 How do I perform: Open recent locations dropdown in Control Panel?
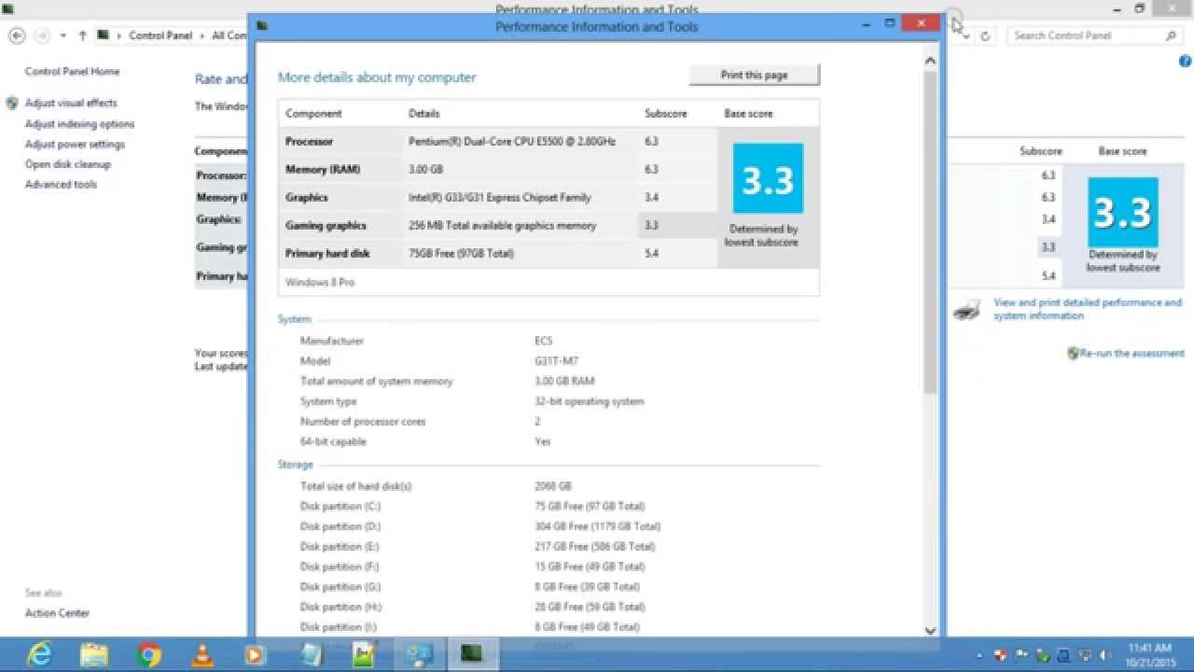63,35
